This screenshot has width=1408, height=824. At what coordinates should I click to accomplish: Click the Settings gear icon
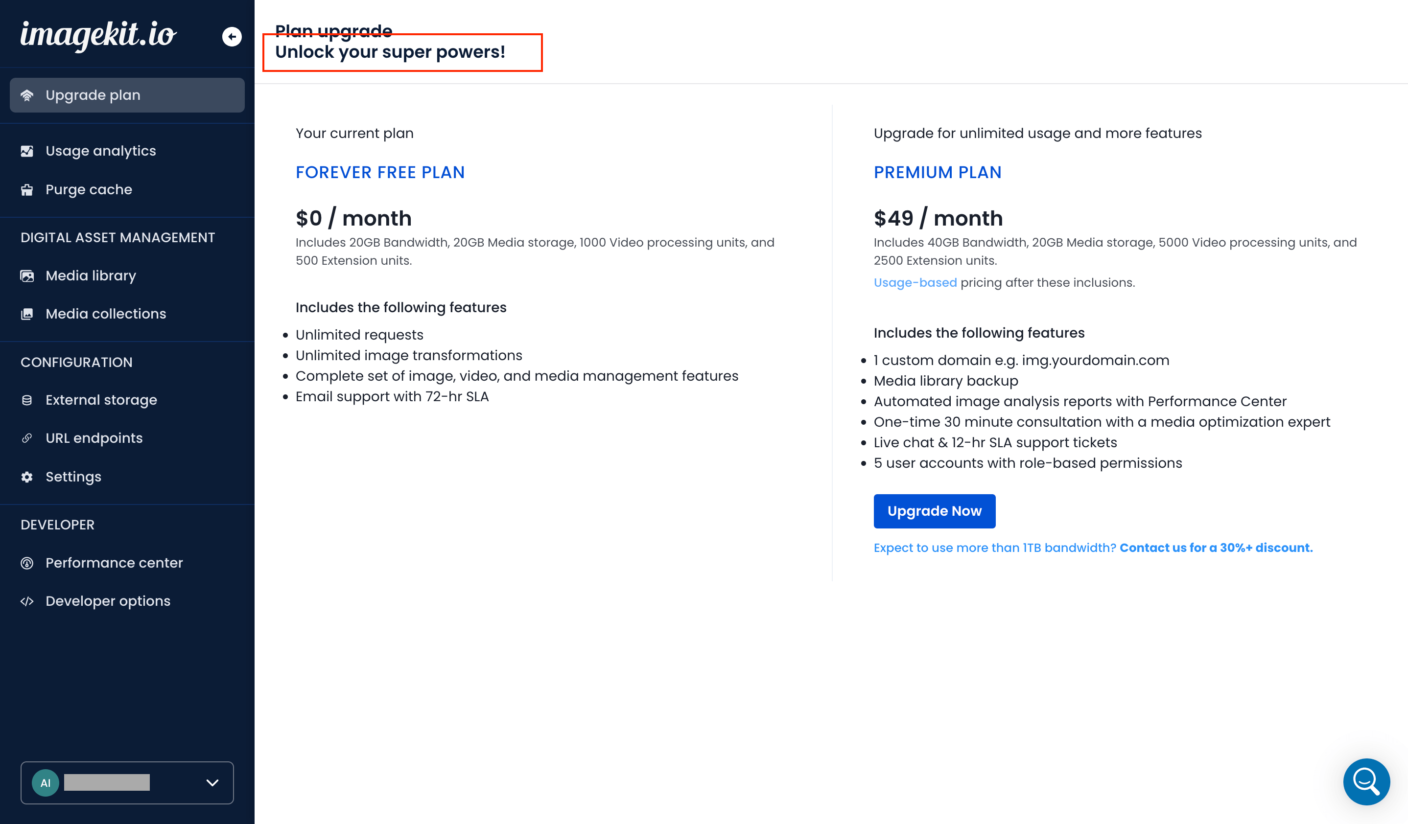[27, 477]
